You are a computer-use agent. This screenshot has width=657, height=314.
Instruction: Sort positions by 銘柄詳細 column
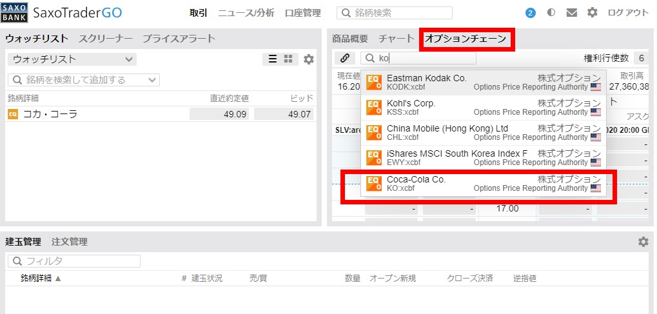(41, 279)
